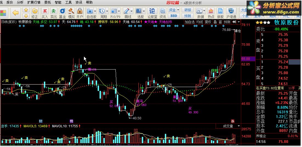Screen dimensions: 302x147
Task: Open the 智能 menu
Action: 58,2
